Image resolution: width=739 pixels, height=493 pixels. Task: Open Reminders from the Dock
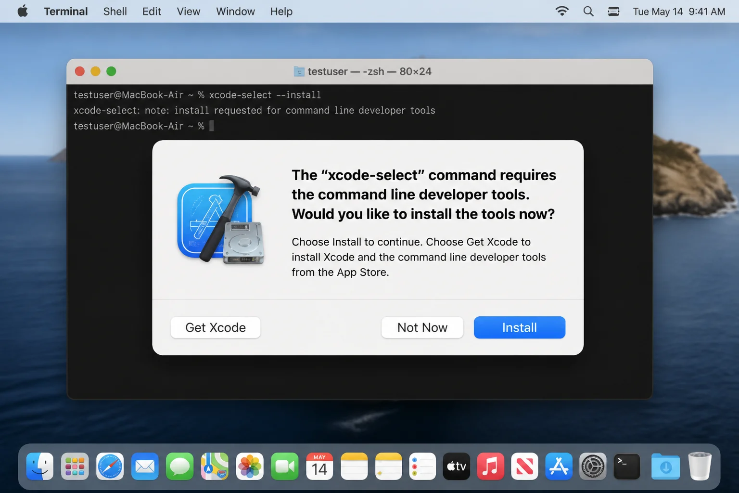(x=422, y=466)
